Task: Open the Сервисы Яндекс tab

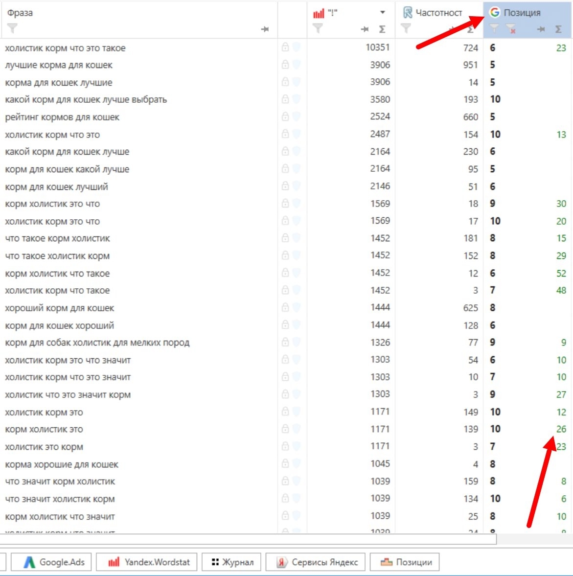Action: (315, 562)
